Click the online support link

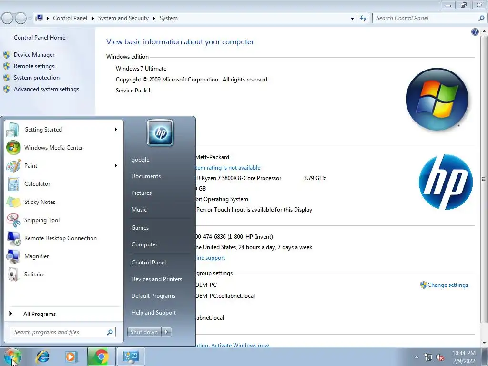coord(210,258)
